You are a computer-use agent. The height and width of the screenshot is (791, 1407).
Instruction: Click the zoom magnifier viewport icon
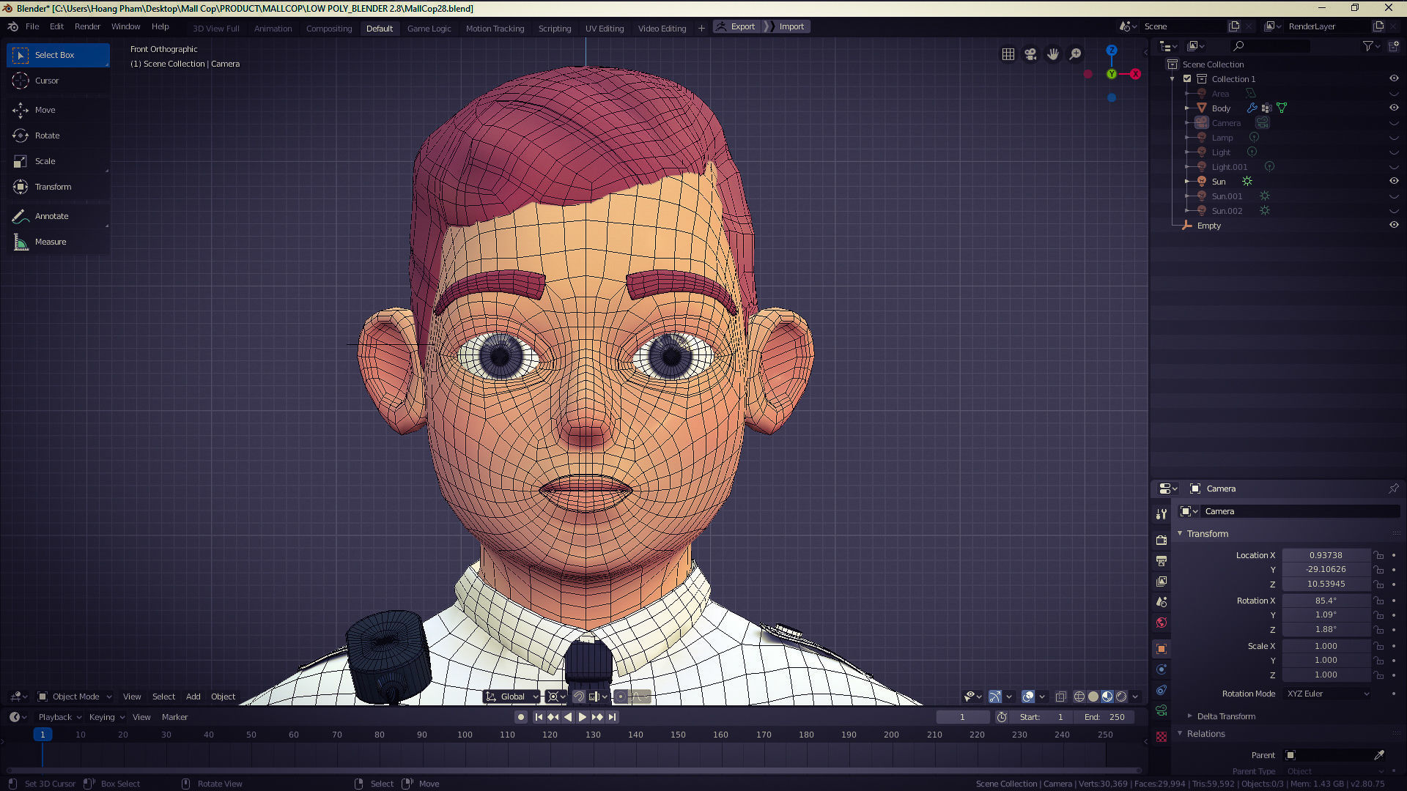(1075, 54)
